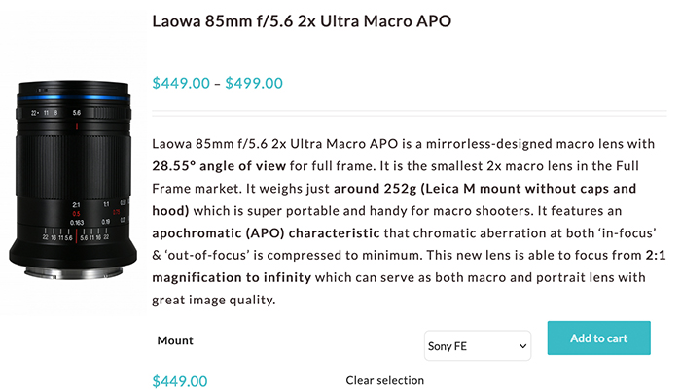Image resolution: width=681 pixels, height=391 pixels.
Task: Click the bold magnification to infinity text
Action: (232, 277)
